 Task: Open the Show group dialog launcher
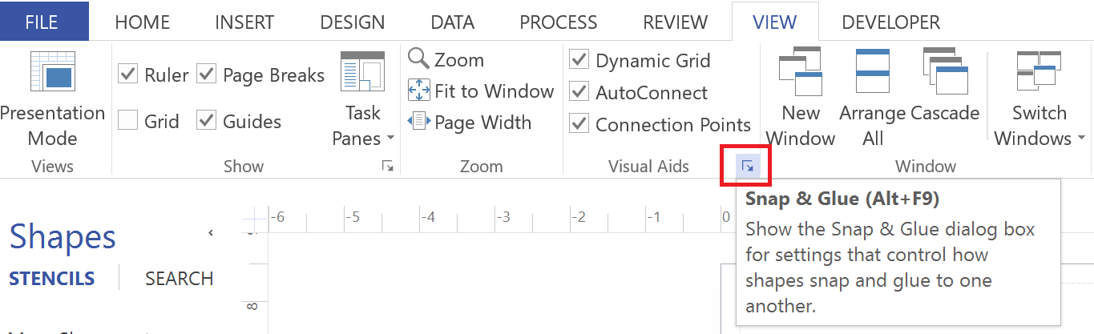(388, 166)
